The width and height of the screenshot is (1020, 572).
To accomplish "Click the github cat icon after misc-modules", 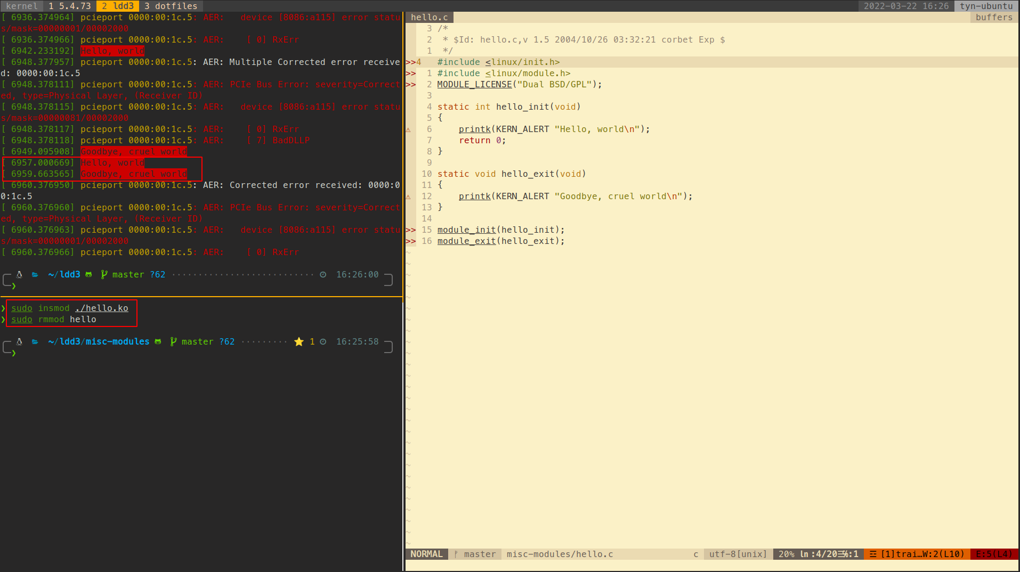I will tap(158, 341).
